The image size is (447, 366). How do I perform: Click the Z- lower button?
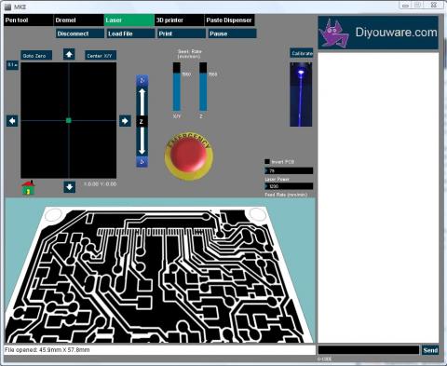pos(142,162)
